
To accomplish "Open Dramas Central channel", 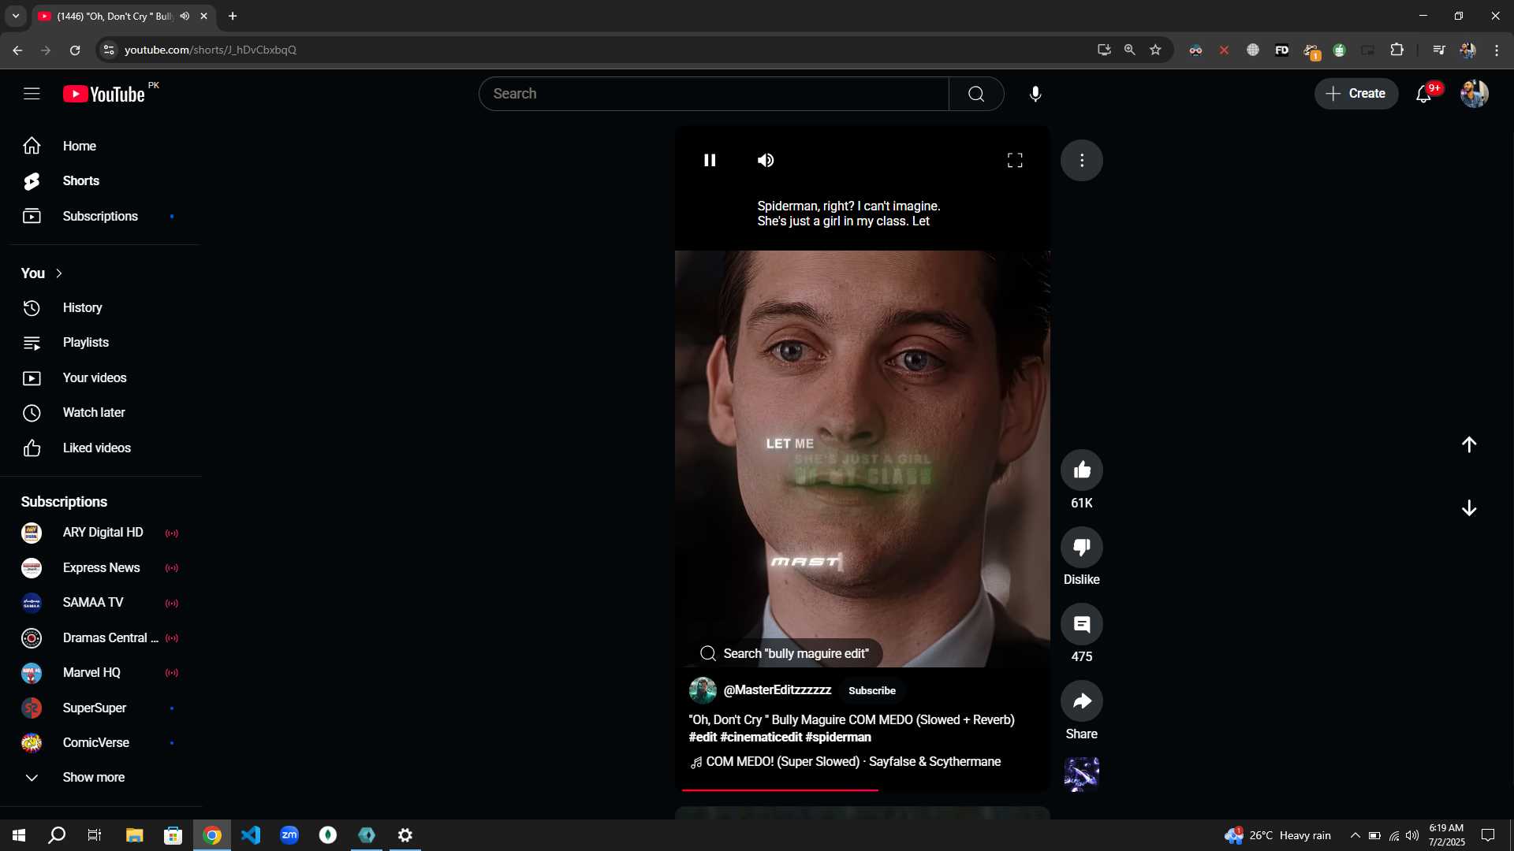I will pyautogui.click(x=101, y=638).
